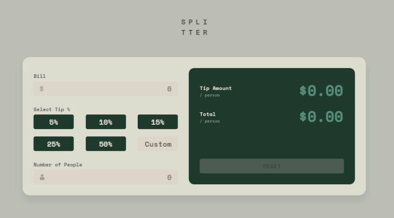
Task: Click the Number of People input field
Action: click(x=106, y=177)
